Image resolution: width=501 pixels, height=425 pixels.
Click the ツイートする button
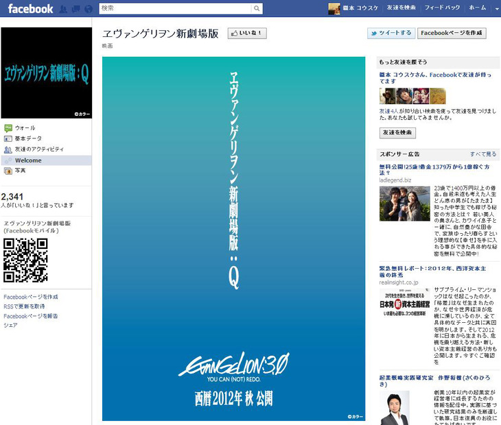tap(391, 33)
